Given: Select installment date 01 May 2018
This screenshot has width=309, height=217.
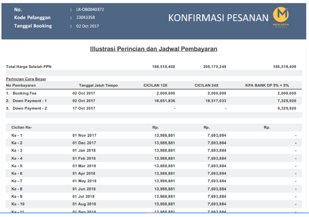Looking at the screenshot, I should click(84, 181).
